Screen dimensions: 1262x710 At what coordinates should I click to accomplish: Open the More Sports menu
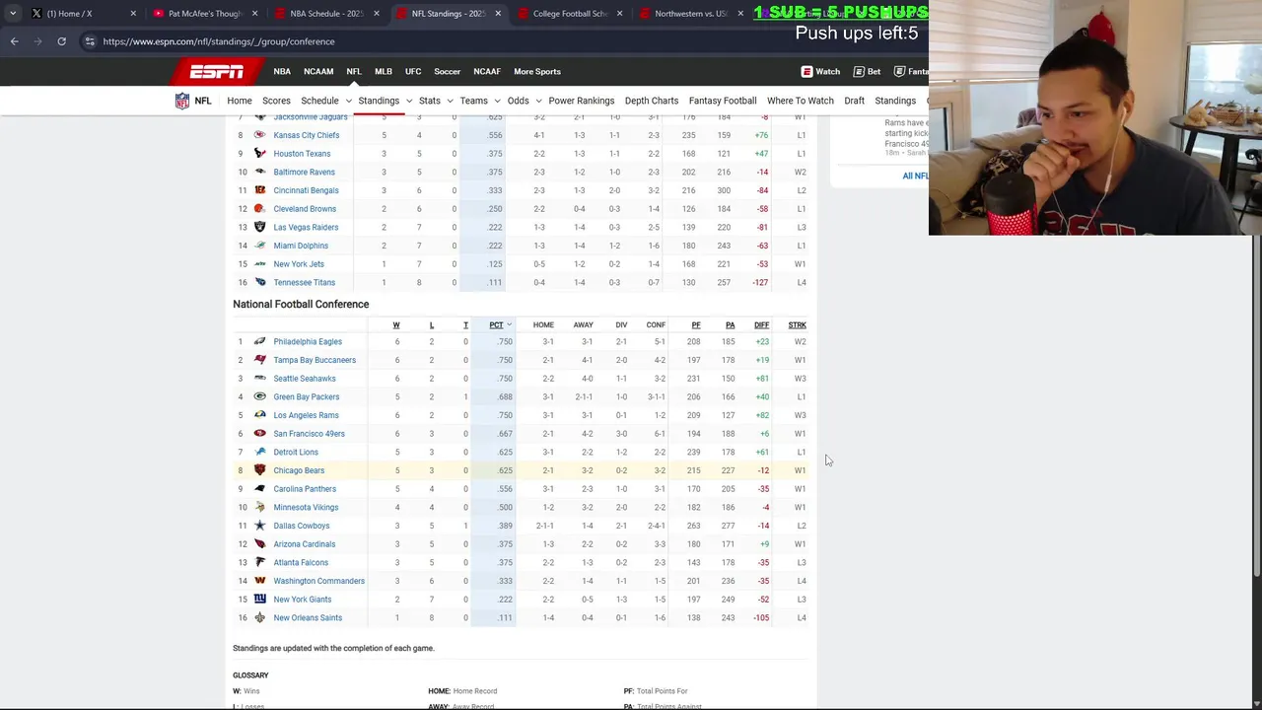[x=537, y=72]
